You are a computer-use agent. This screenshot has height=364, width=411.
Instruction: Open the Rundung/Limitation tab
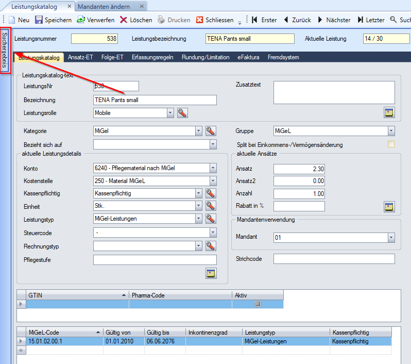click(205, 57)
